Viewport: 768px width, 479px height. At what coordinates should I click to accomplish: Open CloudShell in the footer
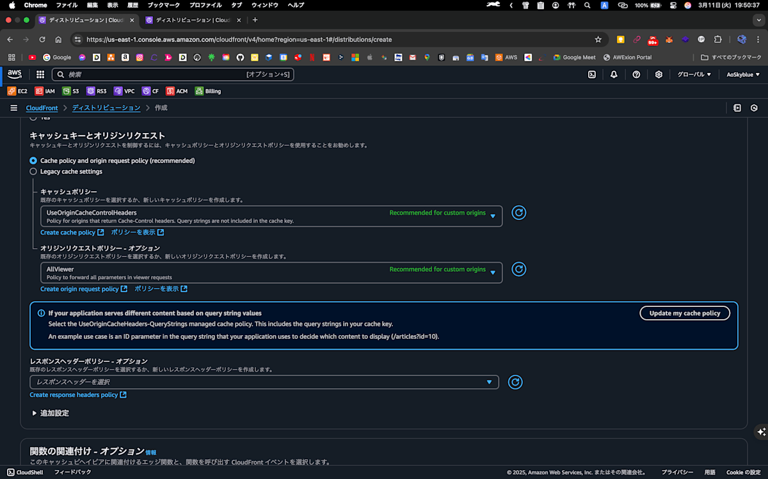tap(25, 472)
